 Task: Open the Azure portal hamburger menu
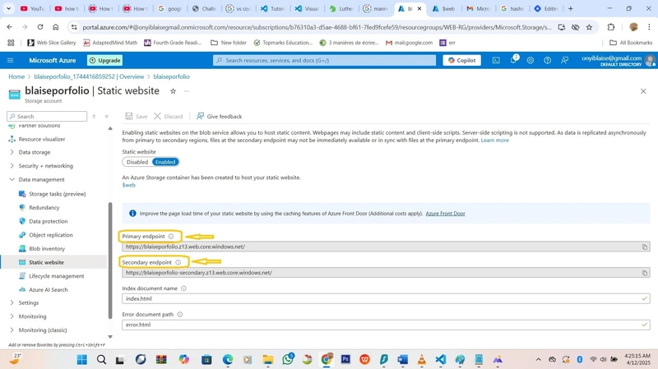11,60
